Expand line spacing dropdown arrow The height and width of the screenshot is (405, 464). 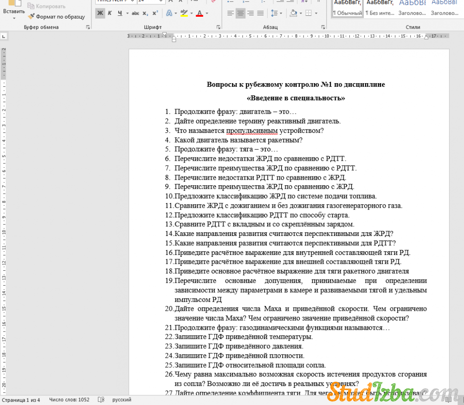coord(281,13)
